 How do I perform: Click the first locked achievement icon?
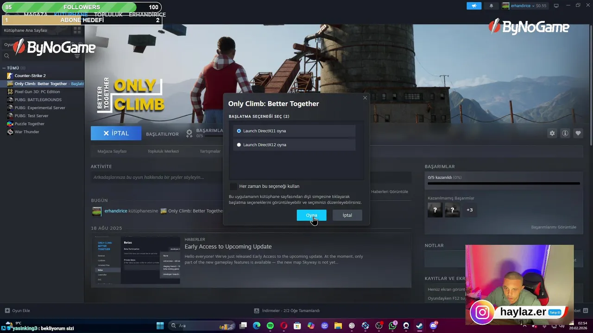pos(435,210)
